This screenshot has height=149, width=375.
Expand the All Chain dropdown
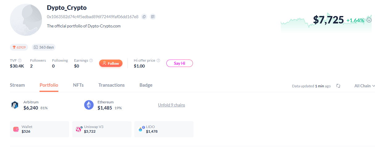pyautogui.click(x=365, y=86)
